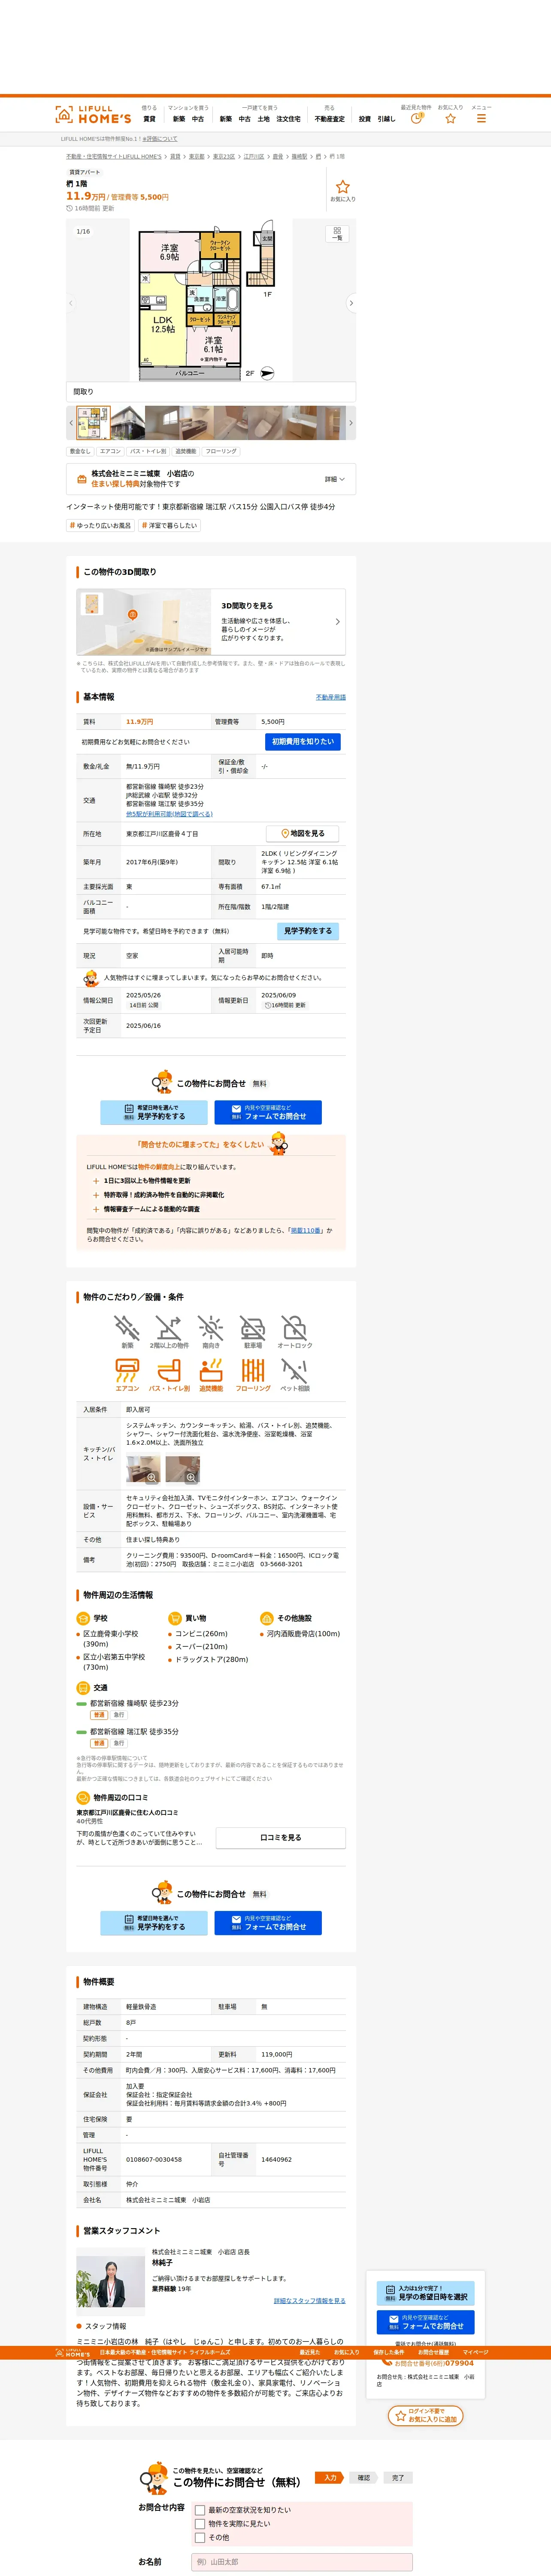
Task: Open マイページ in sticky orange bar
Action: tap(476, 2353)
